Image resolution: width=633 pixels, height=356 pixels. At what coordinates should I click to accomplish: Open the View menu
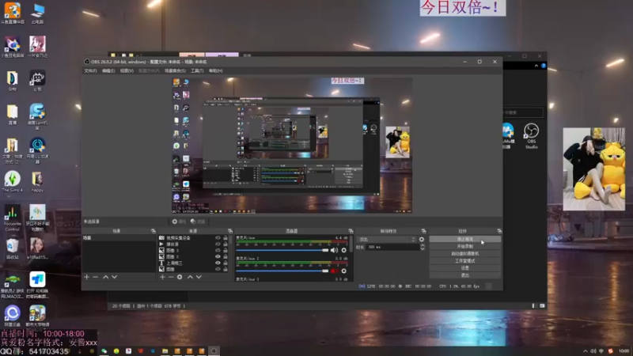(127, 70)
